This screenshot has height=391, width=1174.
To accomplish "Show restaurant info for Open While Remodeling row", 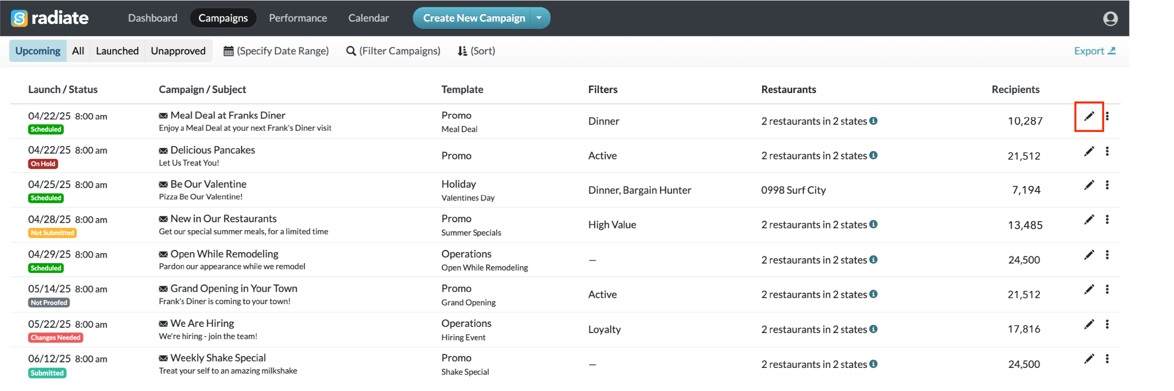I will 873,260.
